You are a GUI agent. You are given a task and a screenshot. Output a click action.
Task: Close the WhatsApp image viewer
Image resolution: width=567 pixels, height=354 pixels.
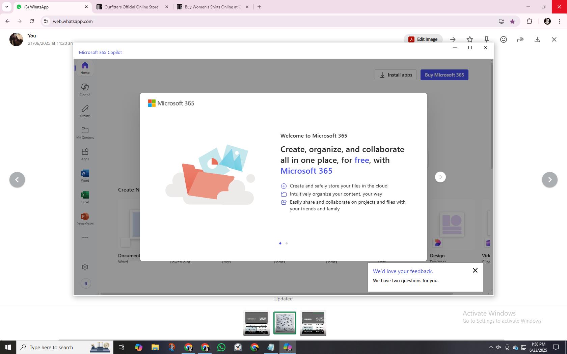point(554,39)
